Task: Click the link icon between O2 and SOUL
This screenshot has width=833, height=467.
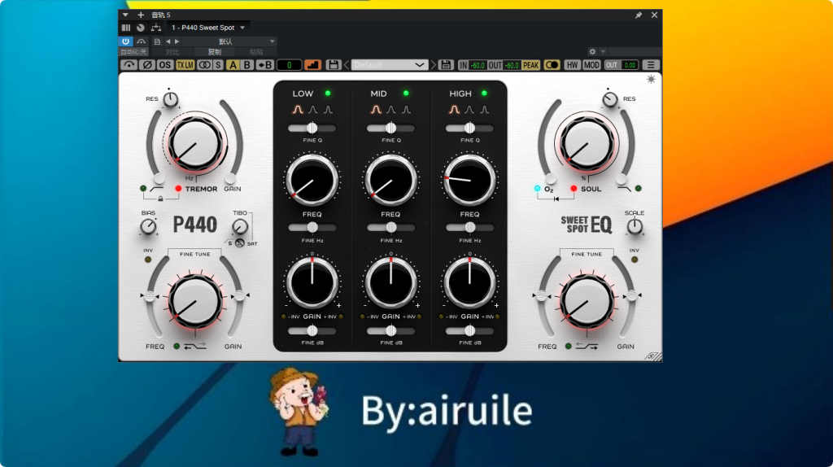Action: (556, 199)
